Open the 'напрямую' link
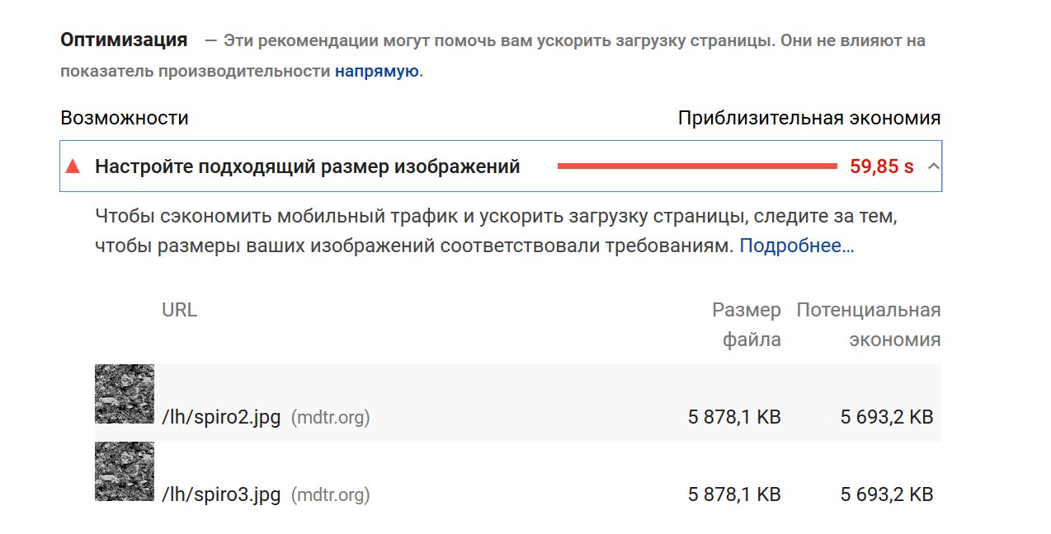Screen dimensions: 1051x534 [x=377, y=71]
